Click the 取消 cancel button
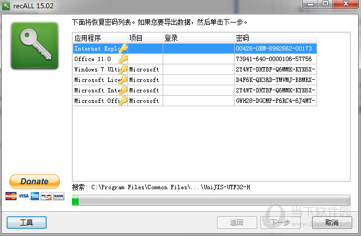Screen dimensions: 361x236 332,222
